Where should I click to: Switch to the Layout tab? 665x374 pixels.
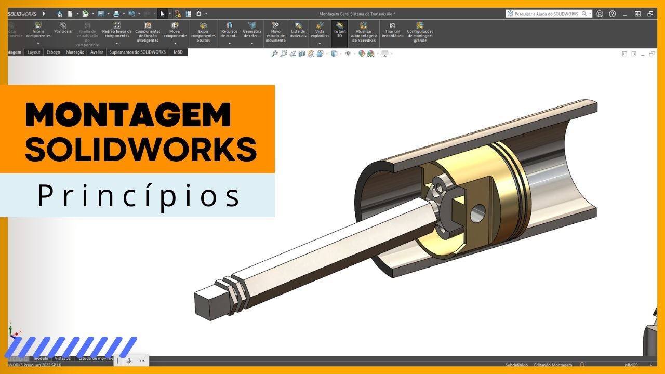34,52
